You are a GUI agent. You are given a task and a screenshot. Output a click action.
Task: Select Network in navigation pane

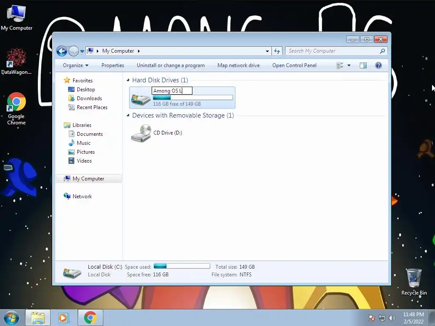82,196
